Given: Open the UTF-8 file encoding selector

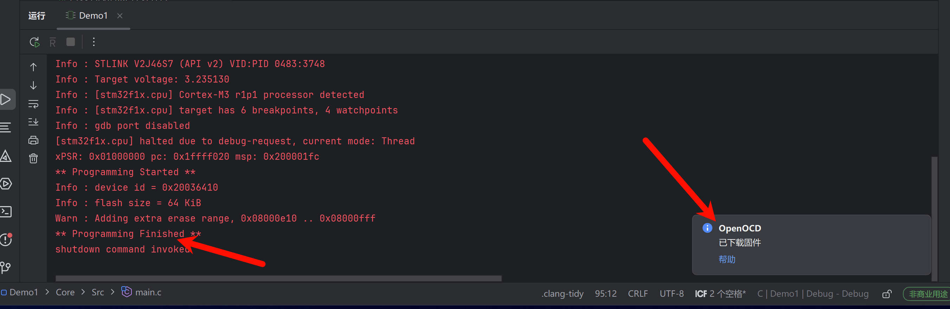Looking at the screenshot, I should pyautogui.click(x=671, y=294).
